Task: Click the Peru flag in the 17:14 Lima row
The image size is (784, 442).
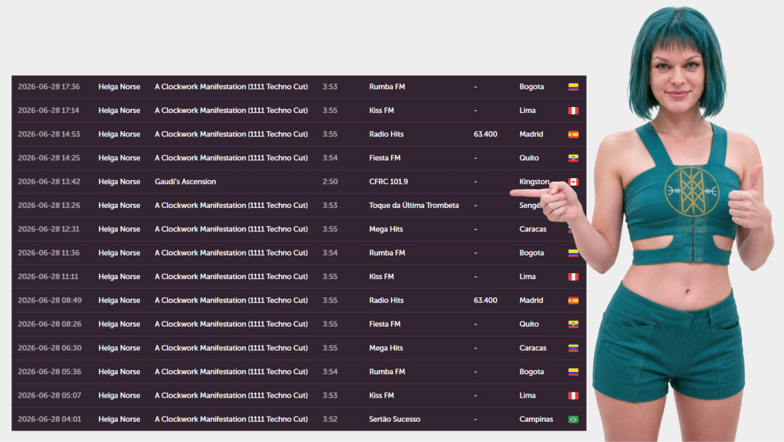Action: tap(573, 110)
